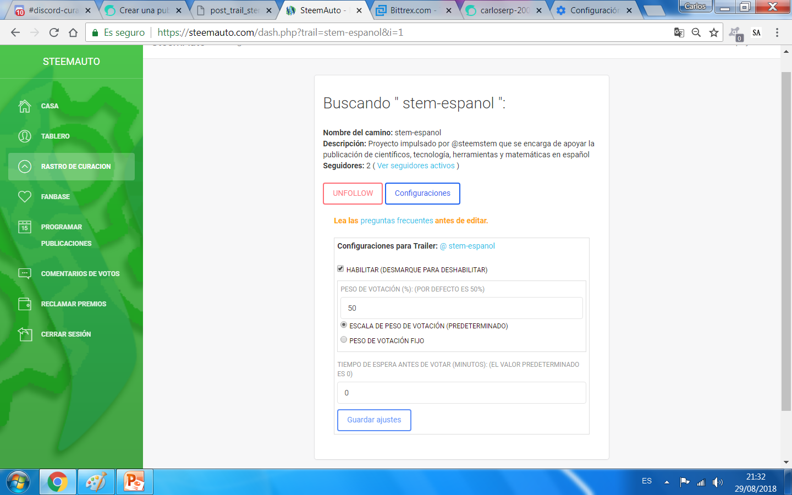The image size is (792, 495).
Task: Select Escala de peso de votación radio
Action: click(x=344, y=325)
